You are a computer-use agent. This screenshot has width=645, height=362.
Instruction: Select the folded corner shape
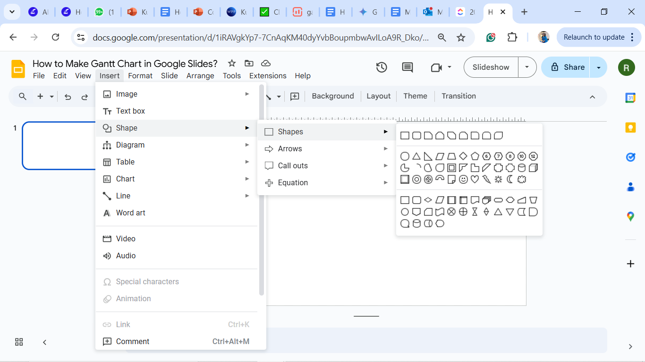[x=451, y=180]
